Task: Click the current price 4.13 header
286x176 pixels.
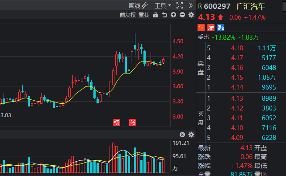Action: 206,17
